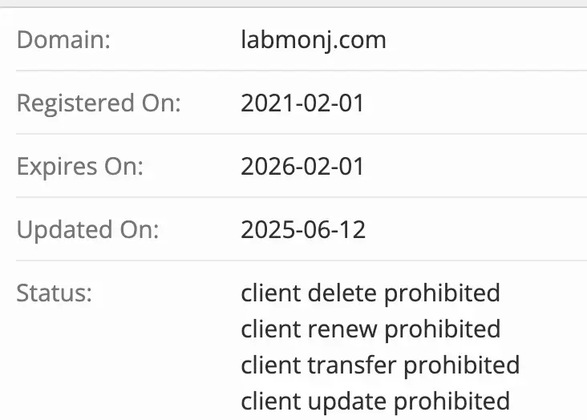This screenshot has height=420, width=587.
Task: Click the labmonj.com domain name
Action: [x=314, y=40]
